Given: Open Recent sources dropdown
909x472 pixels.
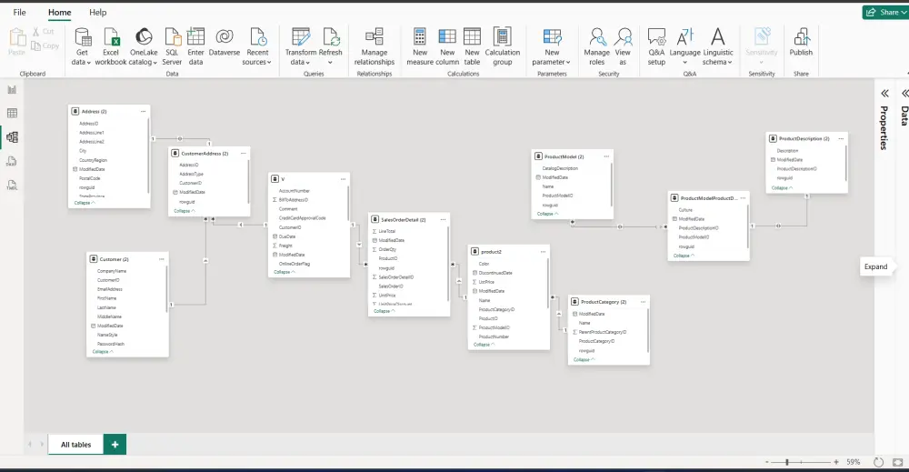Looking at the screenshot, I should click(257, 47).
